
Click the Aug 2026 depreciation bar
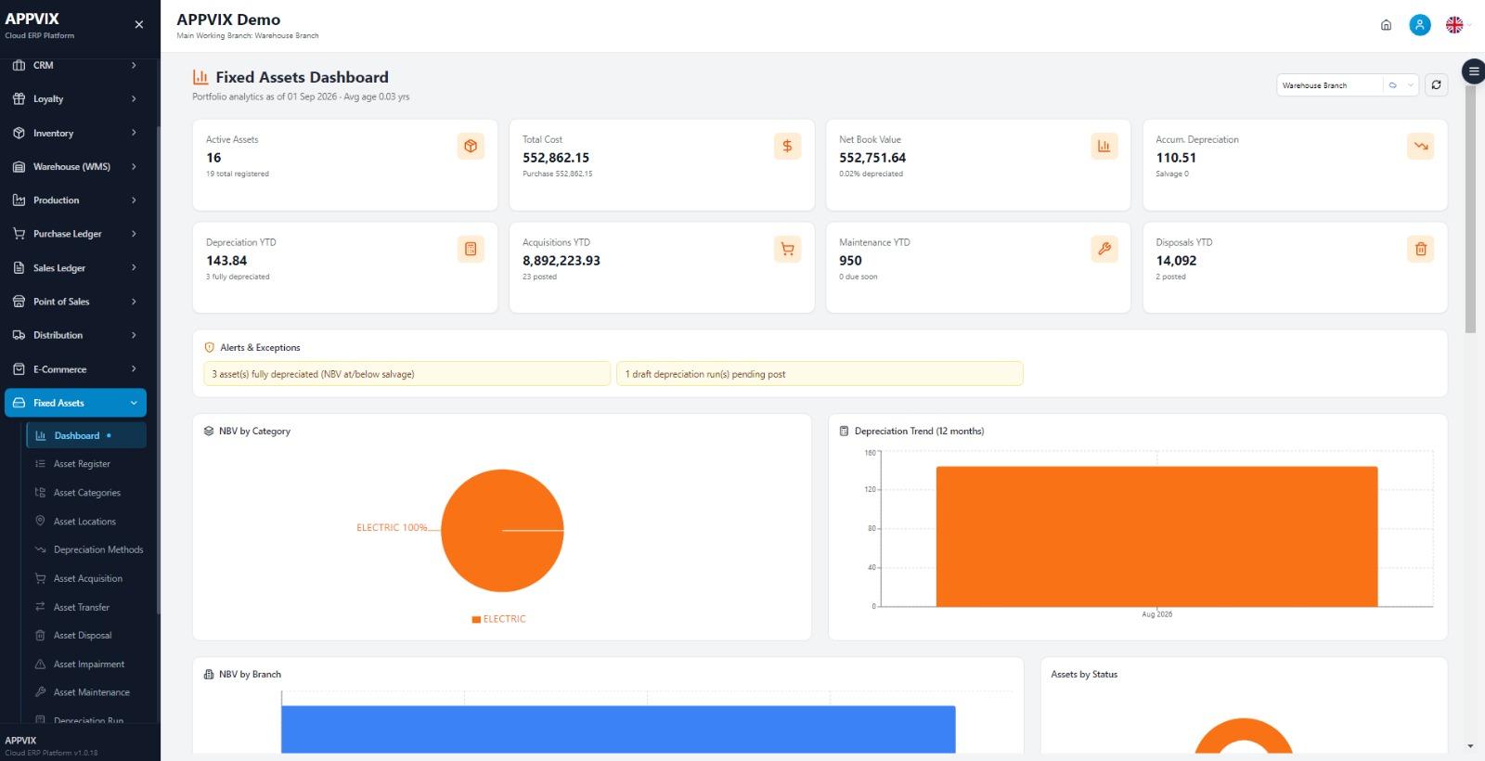pos(1156,536)
